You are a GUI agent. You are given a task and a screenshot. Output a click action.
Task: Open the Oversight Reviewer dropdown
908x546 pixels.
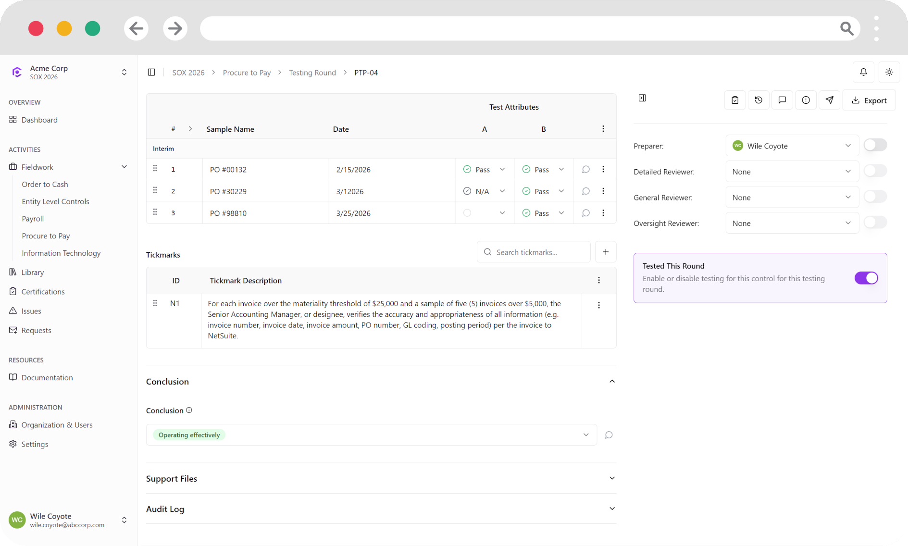tap(792, 223)
